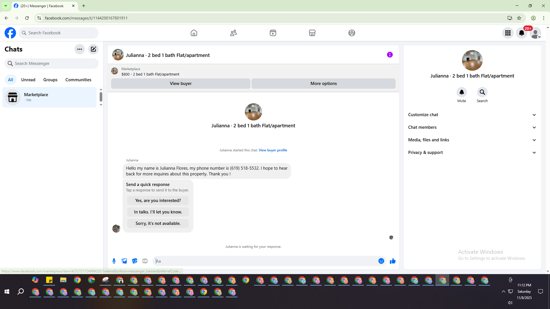Image resolution: width=550 pixels, height=309 pixels.
Task: Attach a file using the photo icon
Action: (124, 261)
